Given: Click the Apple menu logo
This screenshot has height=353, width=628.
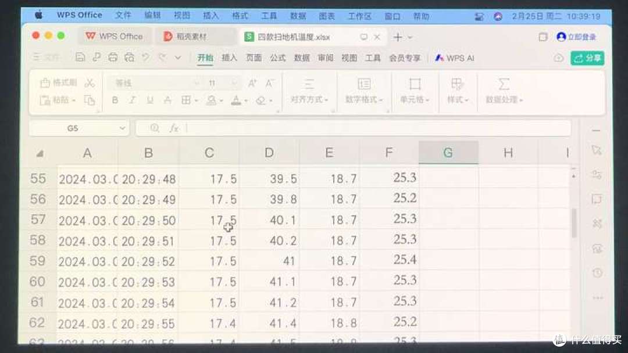Looking at the screenshot, I should pyautogui.click(x=39, y=15).
